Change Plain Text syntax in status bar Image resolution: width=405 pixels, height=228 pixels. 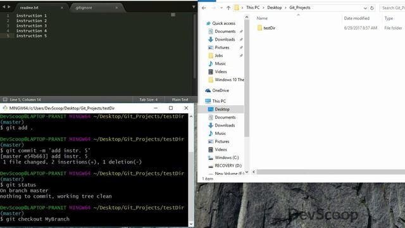(x=180, y=99)
